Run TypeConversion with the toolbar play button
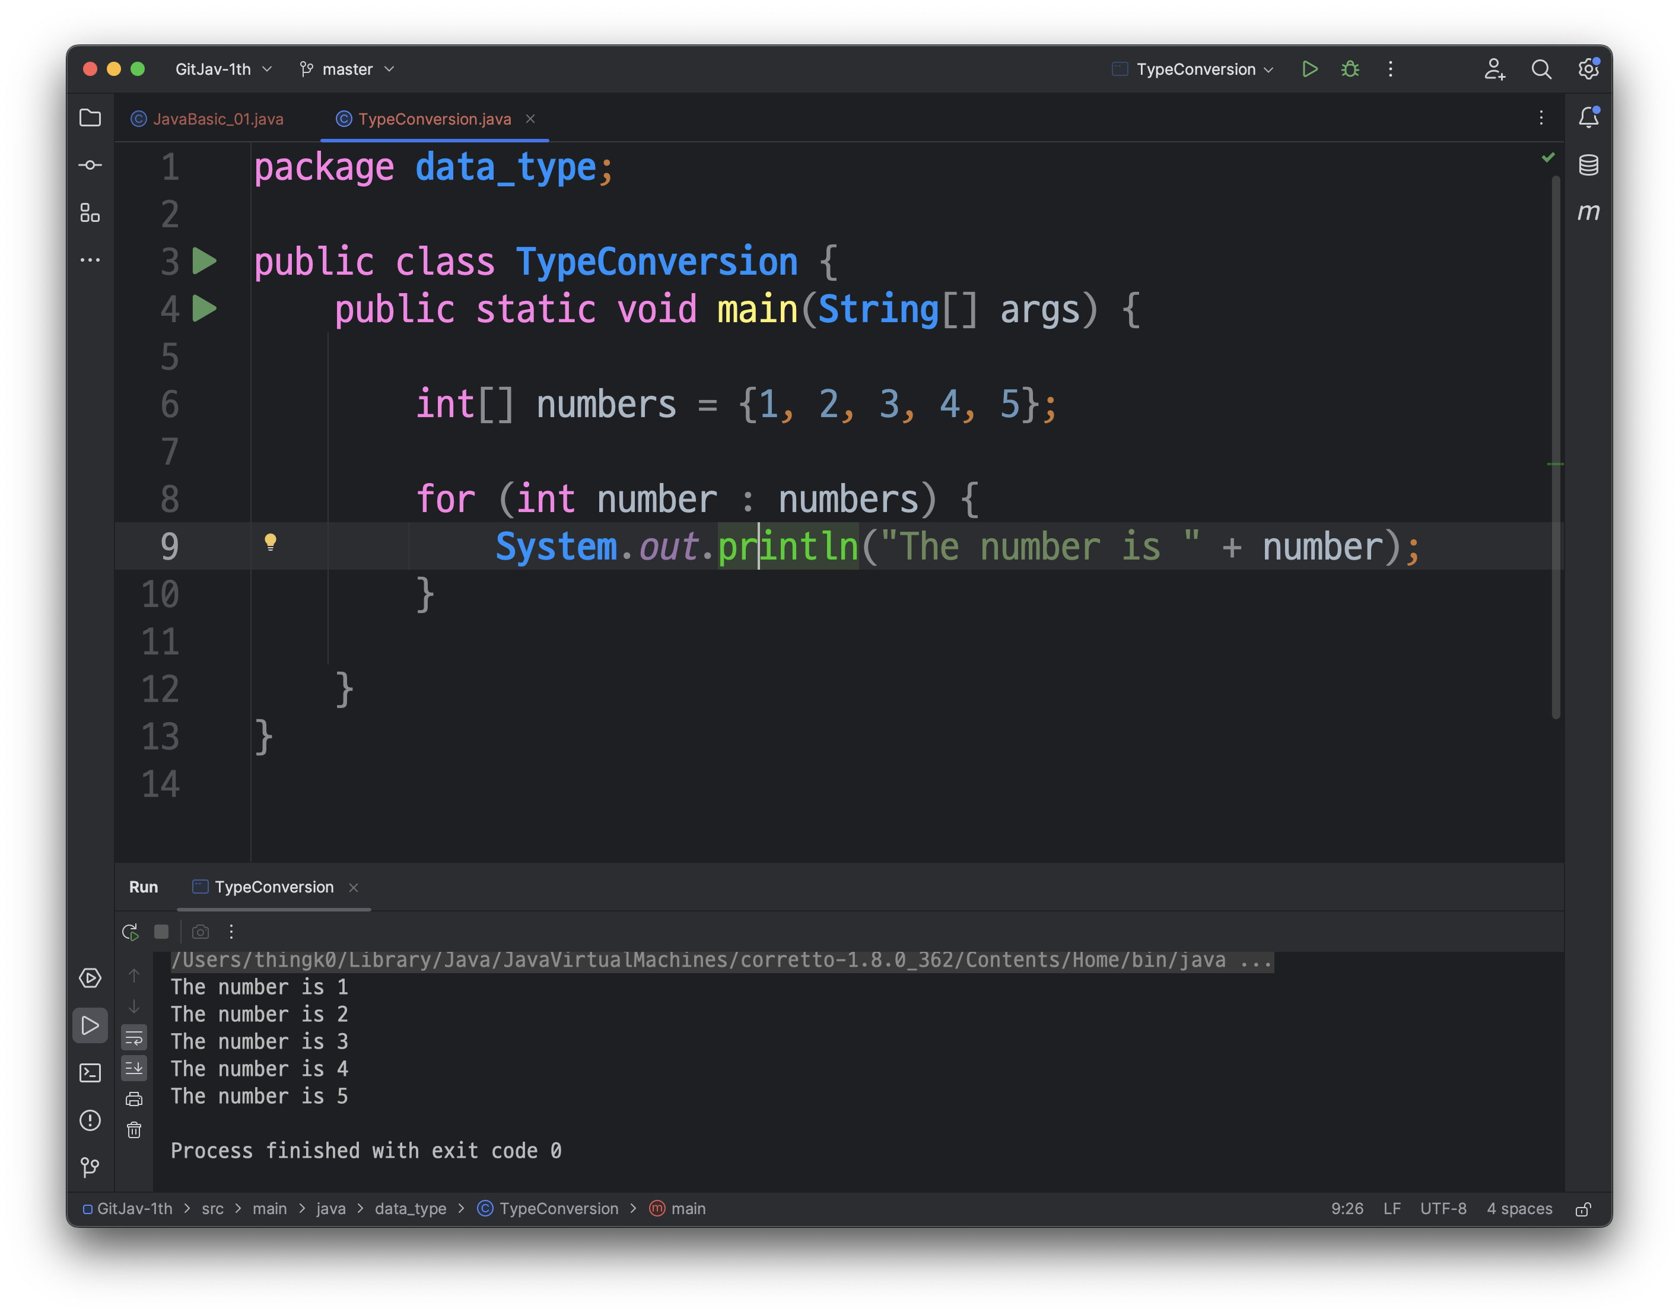Screen dimensions: 1679x1315 pyautogui.click(x=1309, y=69)
